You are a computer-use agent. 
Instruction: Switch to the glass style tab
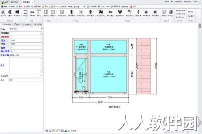(x=27, y=25)
